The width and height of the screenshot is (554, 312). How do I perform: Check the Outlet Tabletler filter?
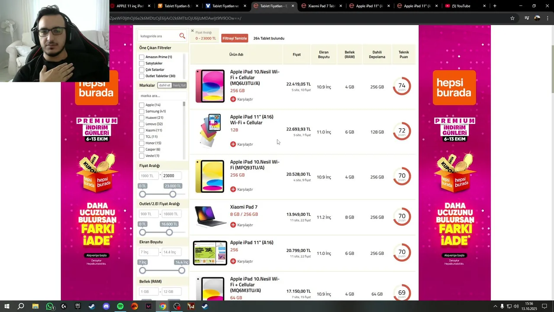point(142,76)
